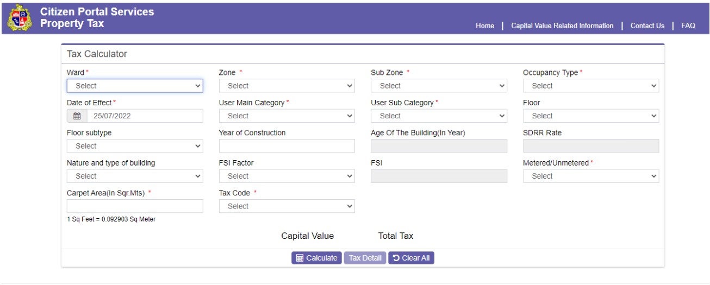Open the Metered/Unmetered dropdown
Screen dimensions: 710x285
point(590,176)
